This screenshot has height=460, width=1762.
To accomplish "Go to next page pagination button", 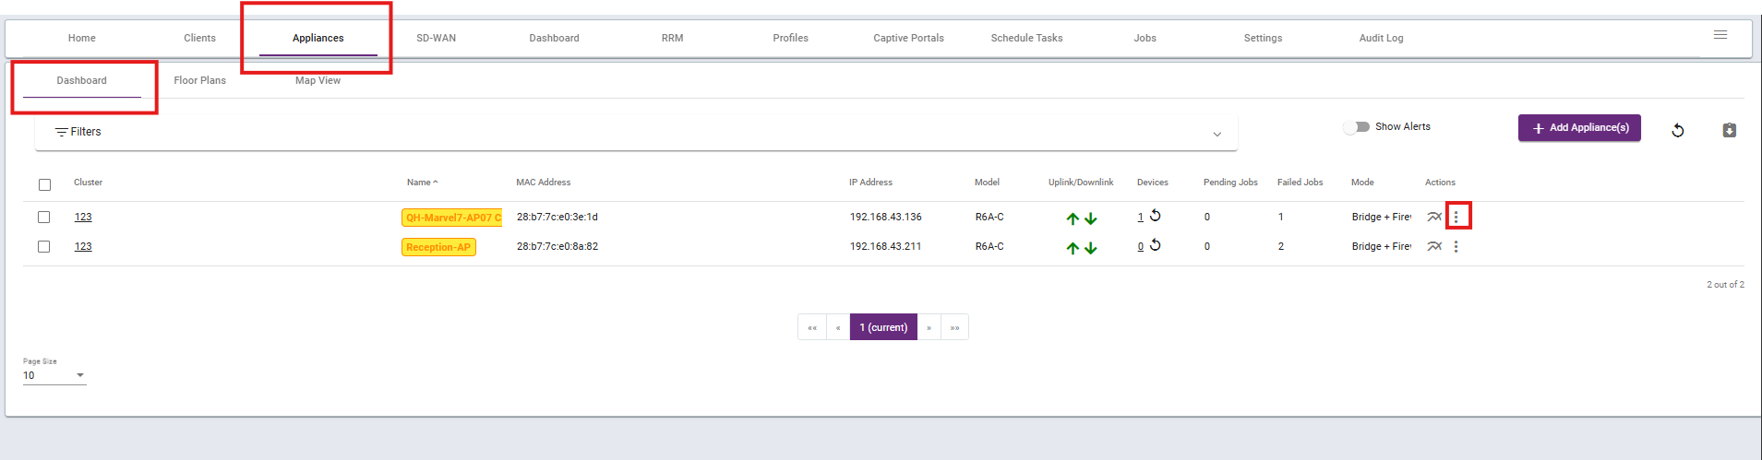I will (x=929, y=327).
